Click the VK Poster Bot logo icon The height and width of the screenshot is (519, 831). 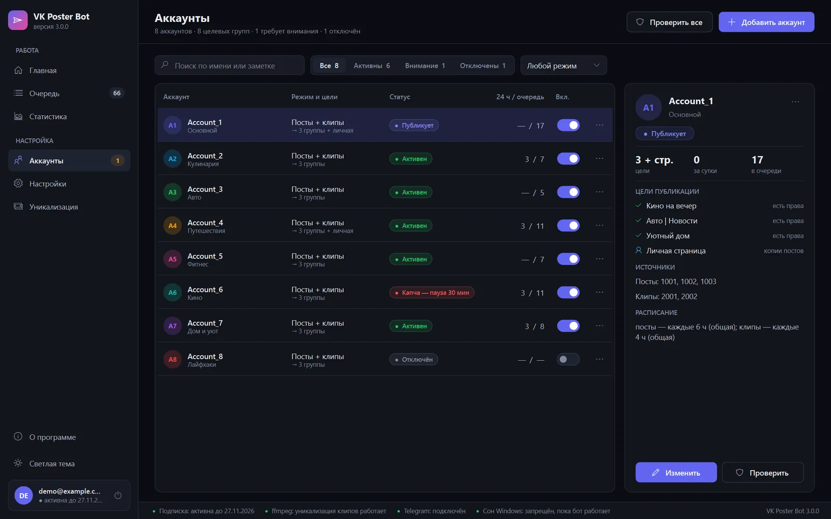[18, 20]
